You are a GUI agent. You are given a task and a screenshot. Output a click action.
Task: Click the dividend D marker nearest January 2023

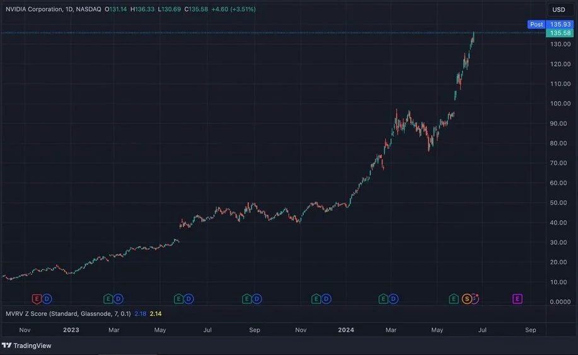[47, 298]
